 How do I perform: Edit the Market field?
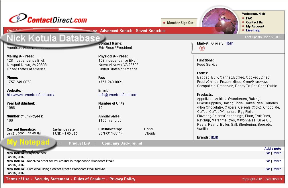[x=230, y=43]
